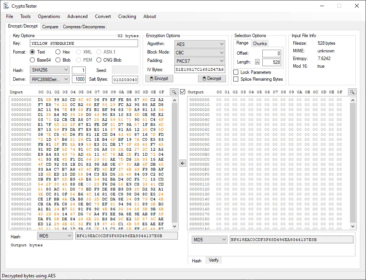Image resolution: width=366 pixels, height=280 pixels.
Task: Switch to the Compress/Decompress tab
Action: tap(84, 27)
